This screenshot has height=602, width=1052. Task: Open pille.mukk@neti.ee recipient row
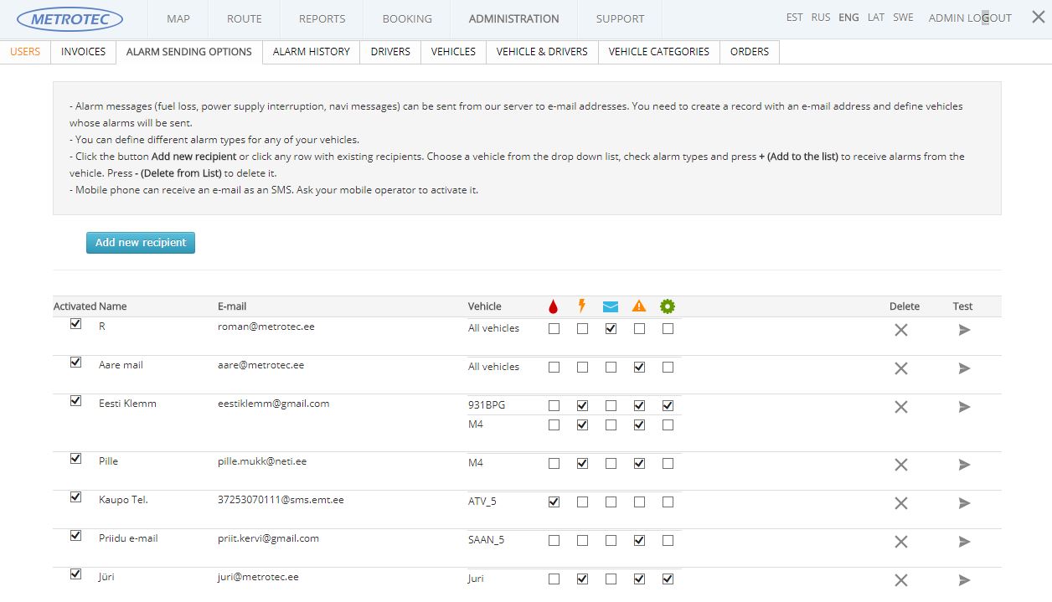click(x=261, y=461)
